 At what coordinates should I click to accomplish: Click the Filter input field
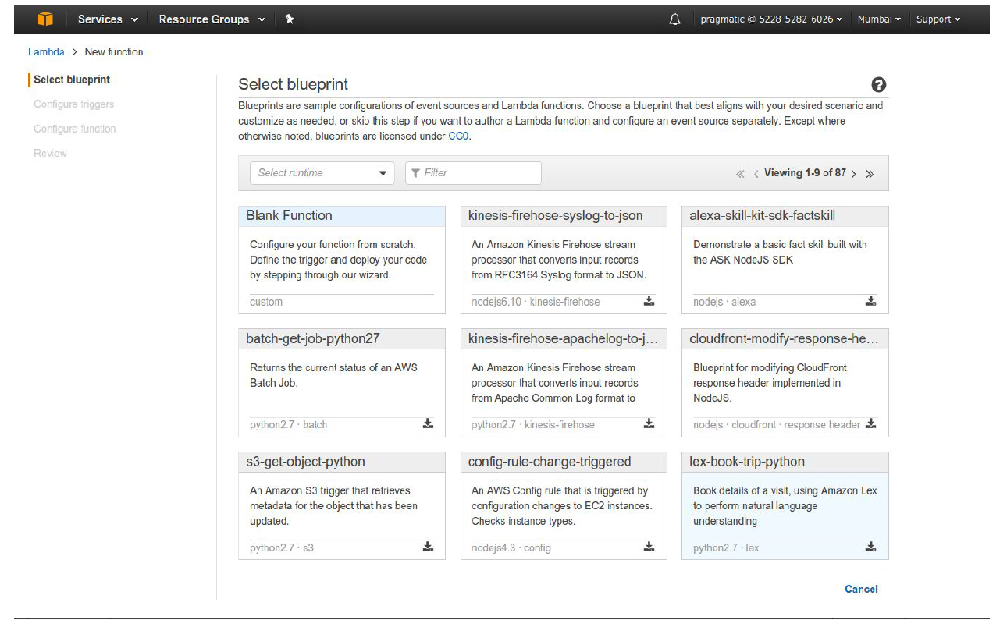tap(473, 173)
